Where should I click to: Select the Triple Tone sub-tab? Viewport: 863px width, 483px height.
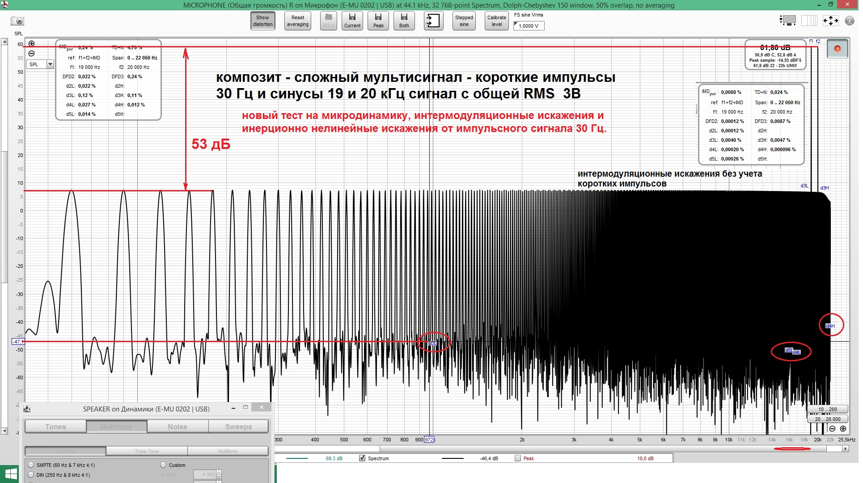(146, 451)
